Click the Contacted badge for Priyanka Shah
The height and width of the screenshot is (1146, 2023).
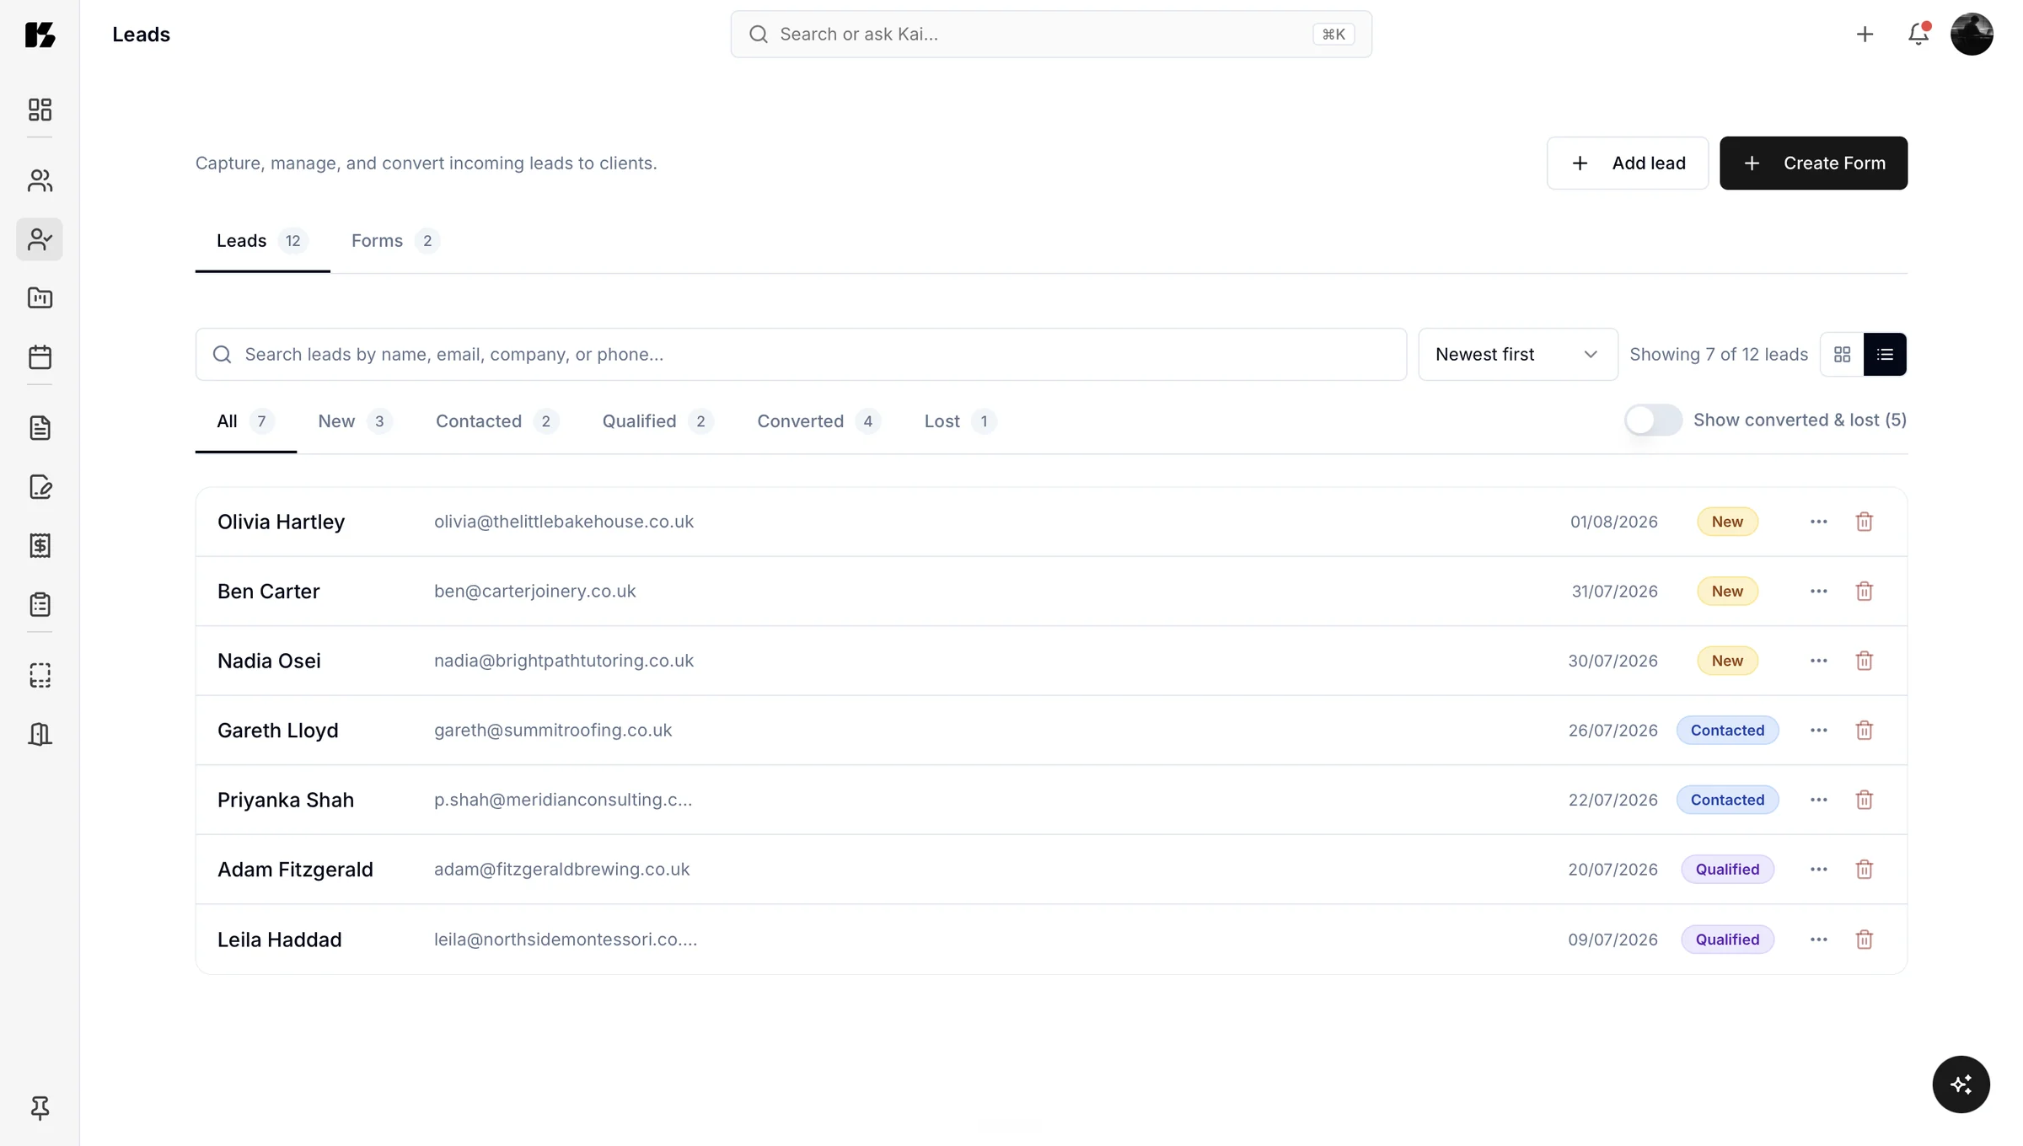coord(1727,800)
